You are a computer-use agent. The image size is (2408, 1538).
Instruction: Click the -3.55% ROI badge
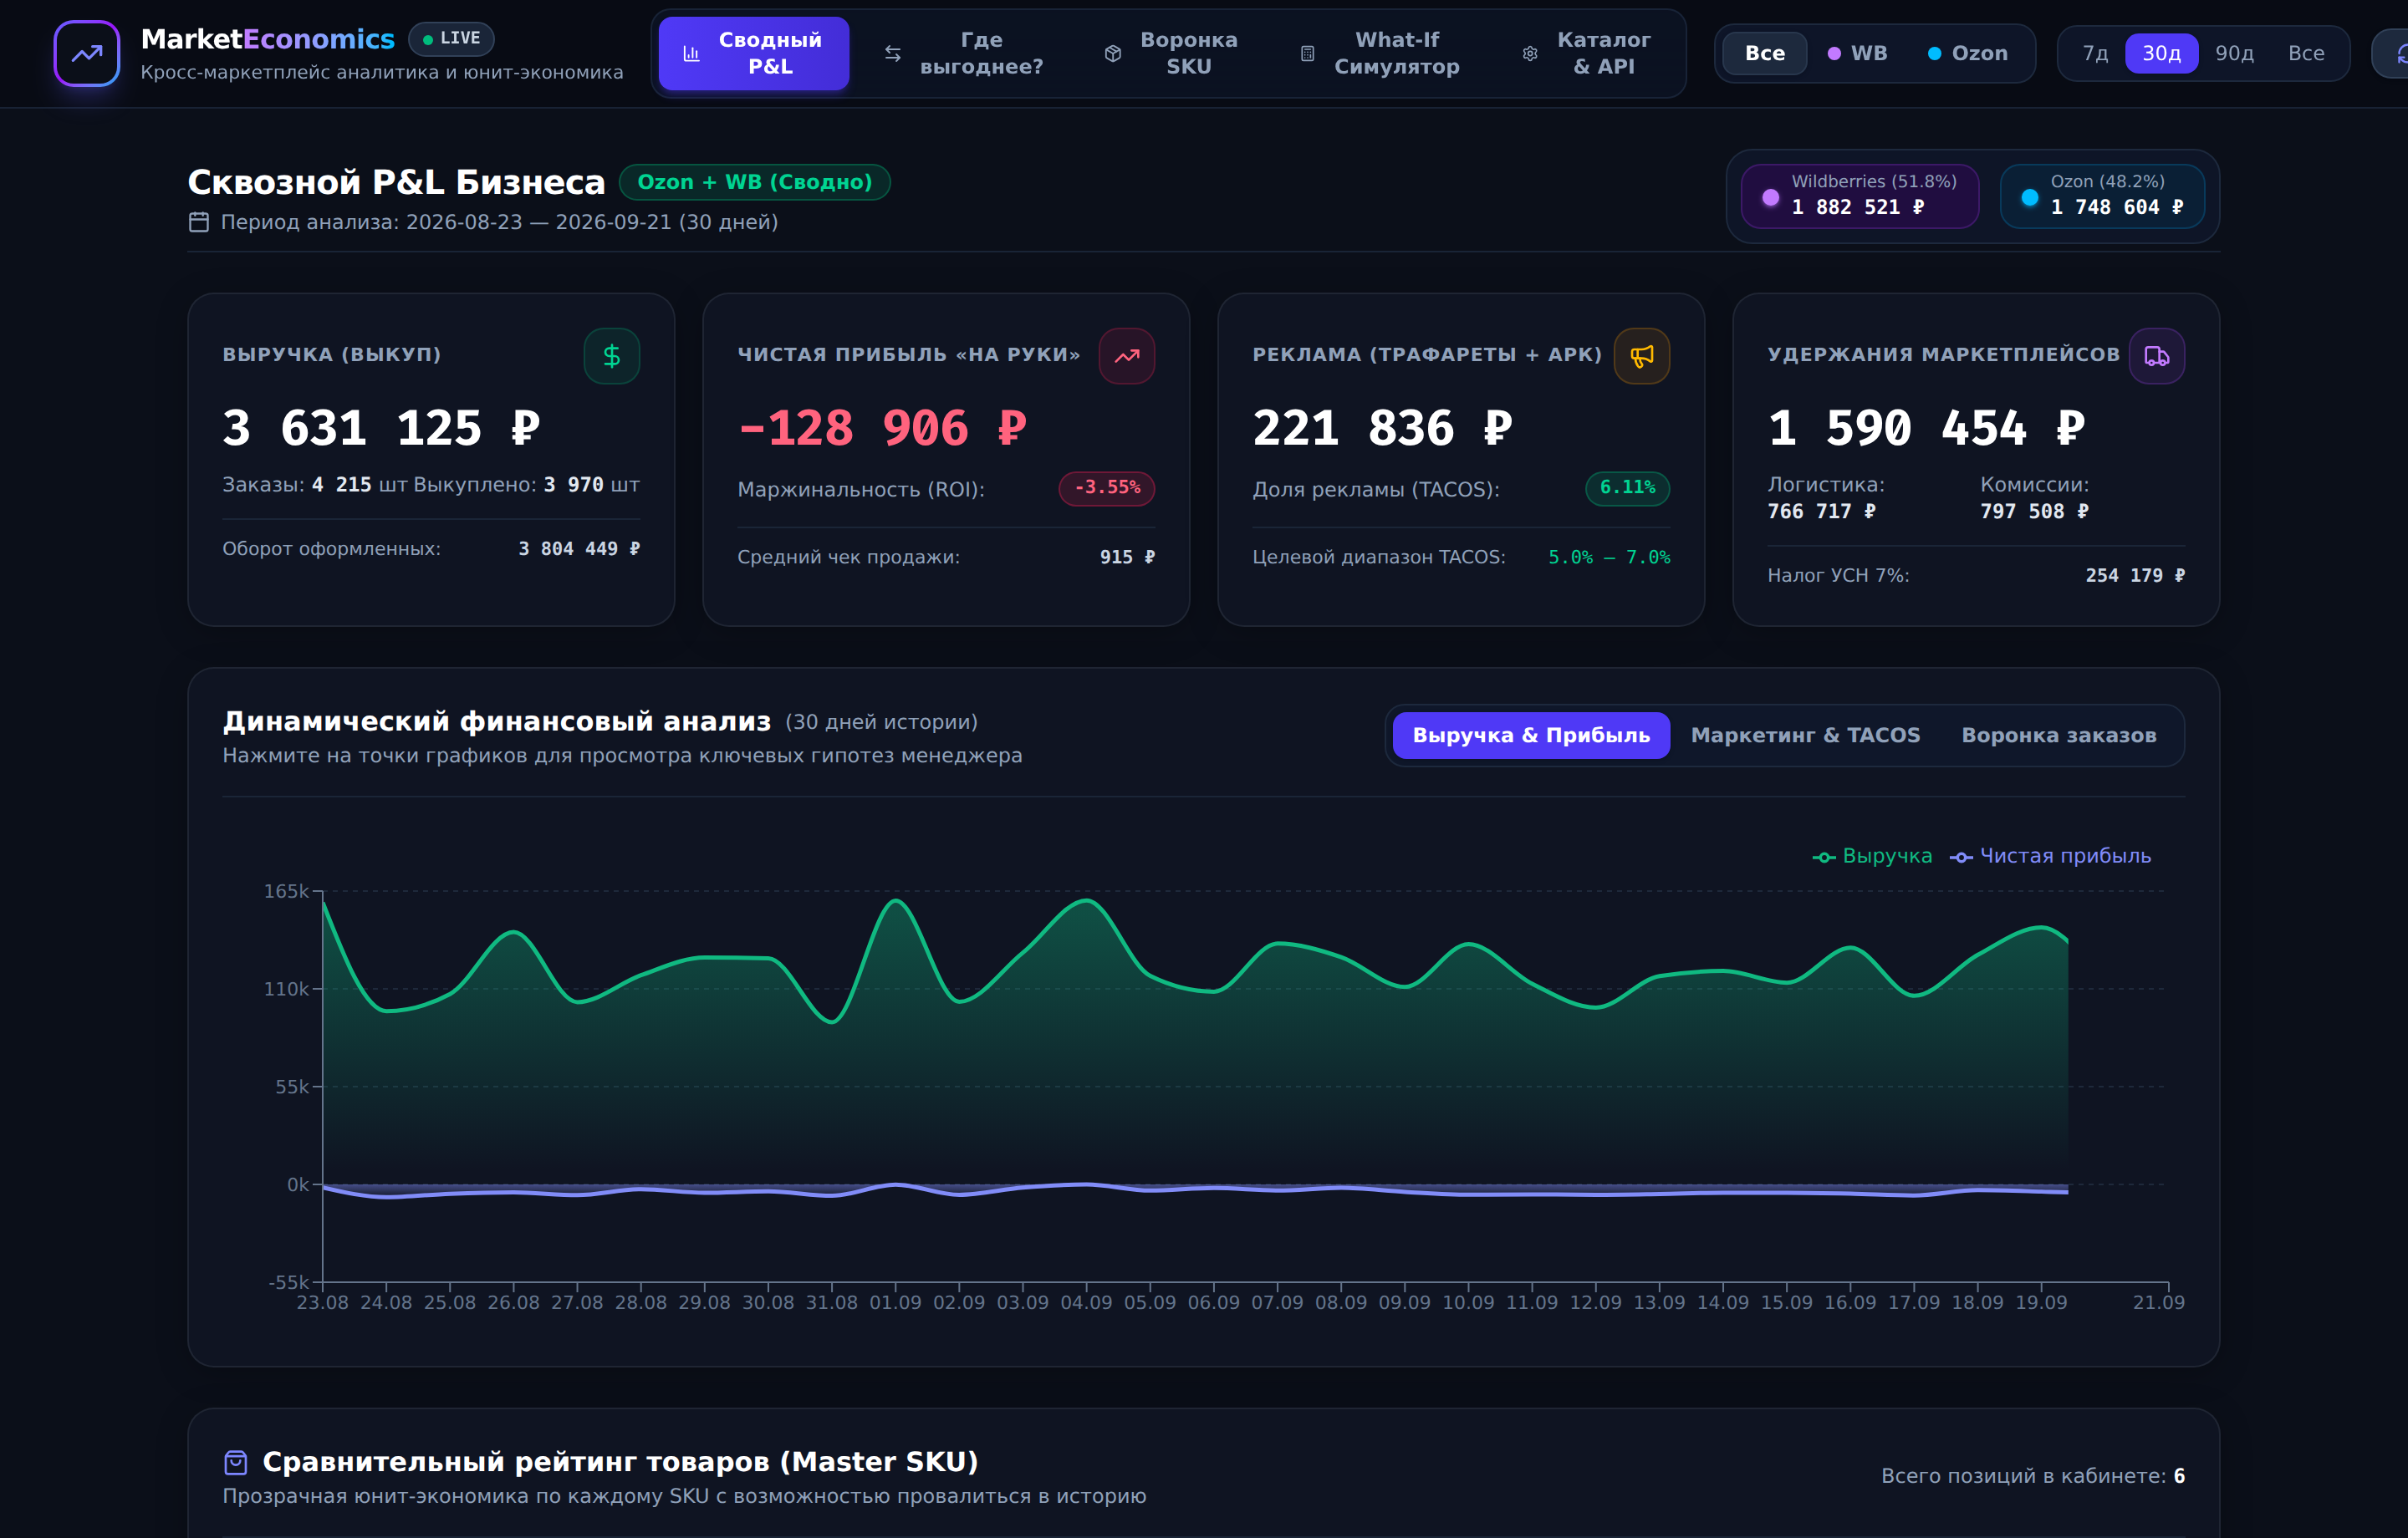click(x=1106, y=488)
